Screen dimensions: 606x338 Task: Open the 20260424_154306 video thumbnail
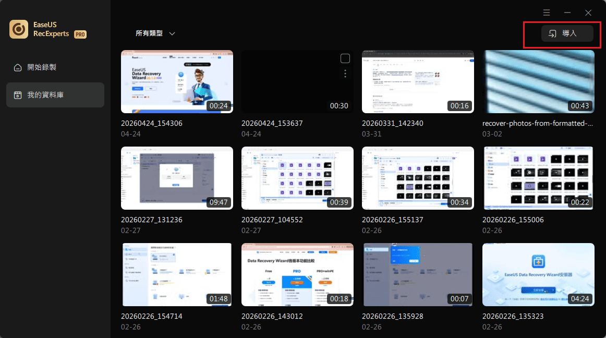point(177,81)
